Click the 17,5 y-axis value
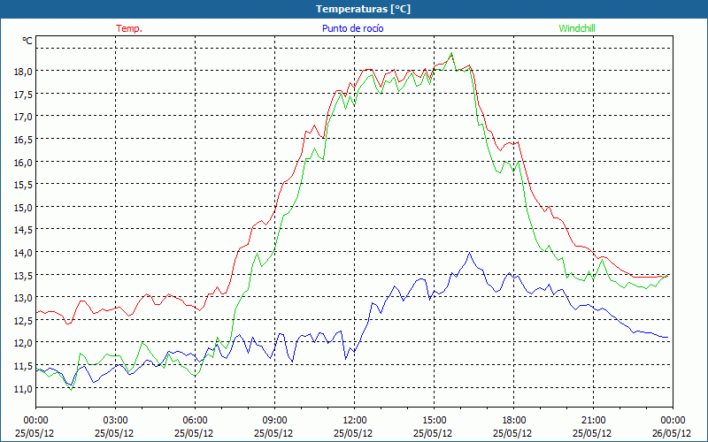 pos(24,94)
